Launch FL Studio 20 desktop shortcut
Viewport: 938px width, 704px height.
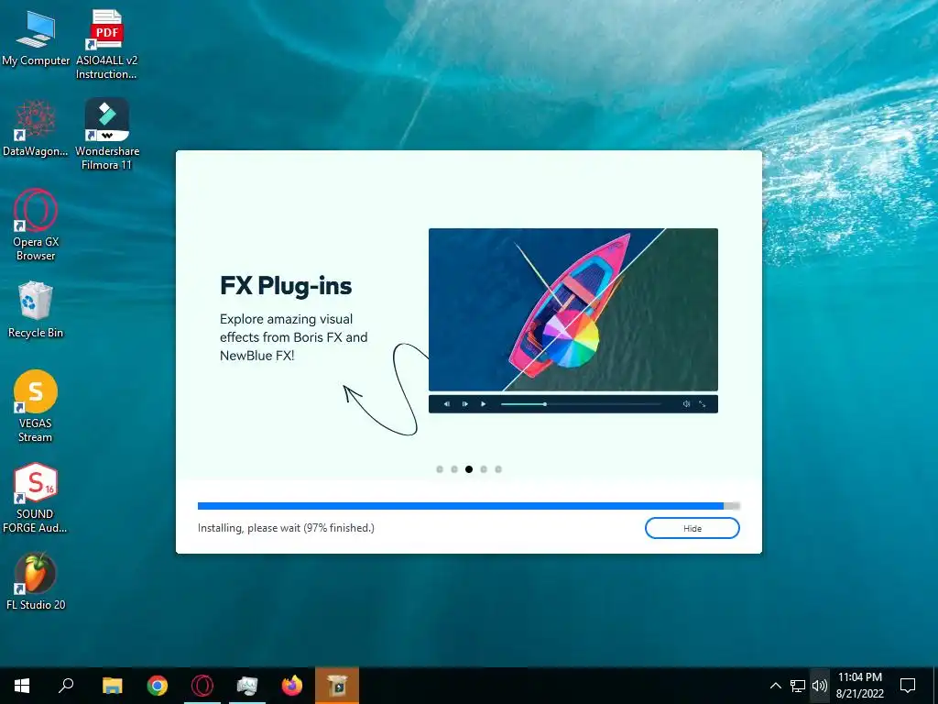36,582
